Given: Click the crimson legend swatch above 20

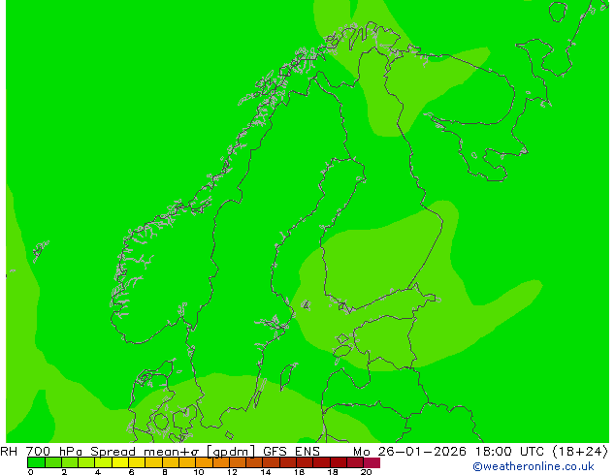Looking at the screenshot, I should click(x=372, y=462).
